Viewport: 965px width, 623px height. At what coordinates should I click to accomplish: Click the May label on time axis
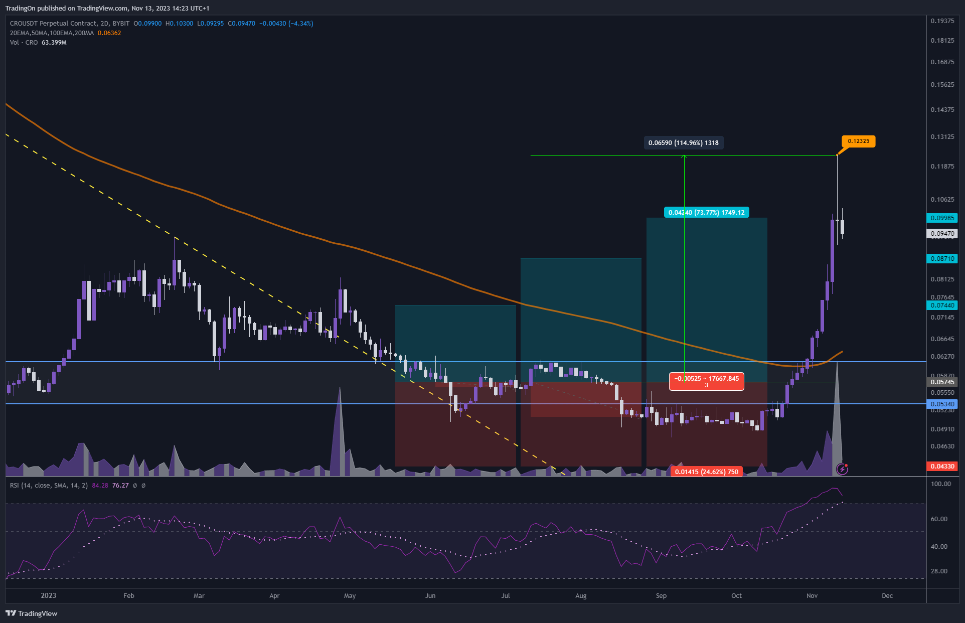[350, 595]
